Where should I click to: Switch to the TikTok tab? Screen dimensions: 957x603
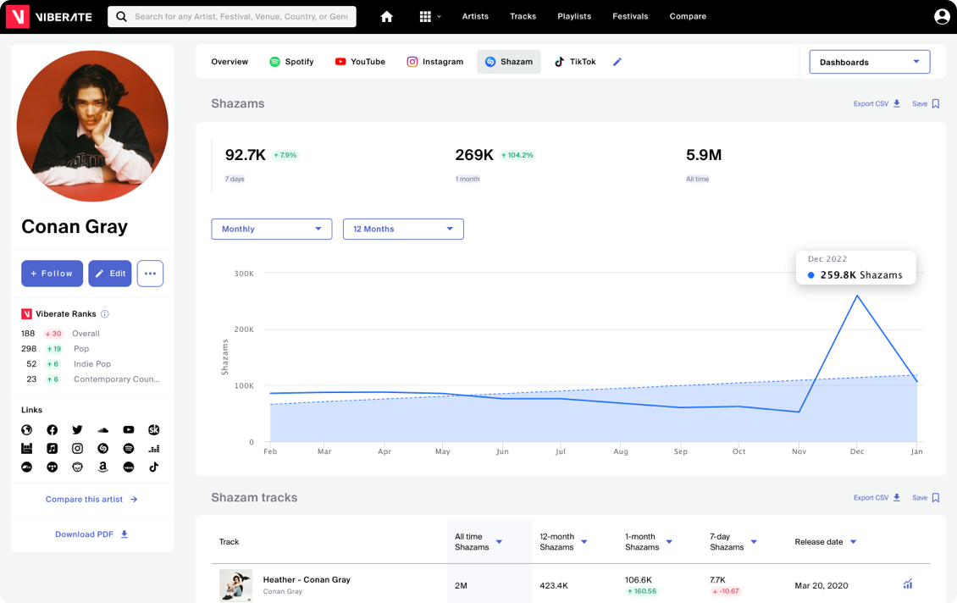click(x=575, y=62)
